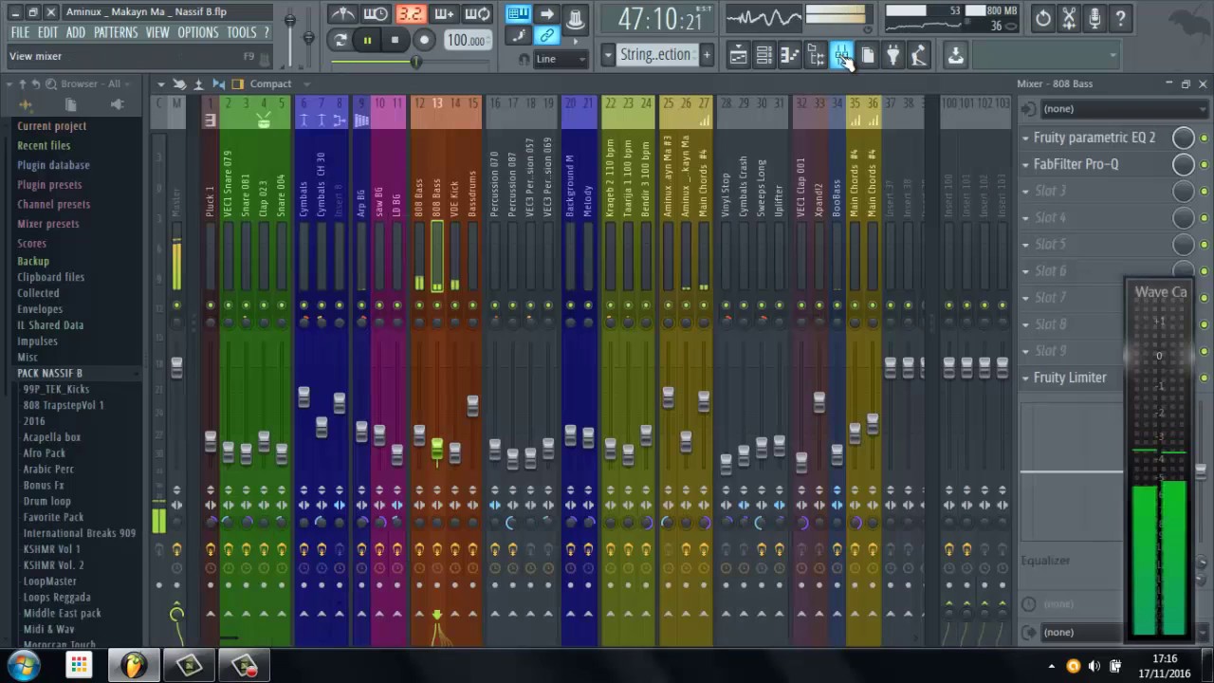Toggle the yellow mixer dock layout square
The height and width of the screenshot is (683, 1214).
click(x=238, y=83)
